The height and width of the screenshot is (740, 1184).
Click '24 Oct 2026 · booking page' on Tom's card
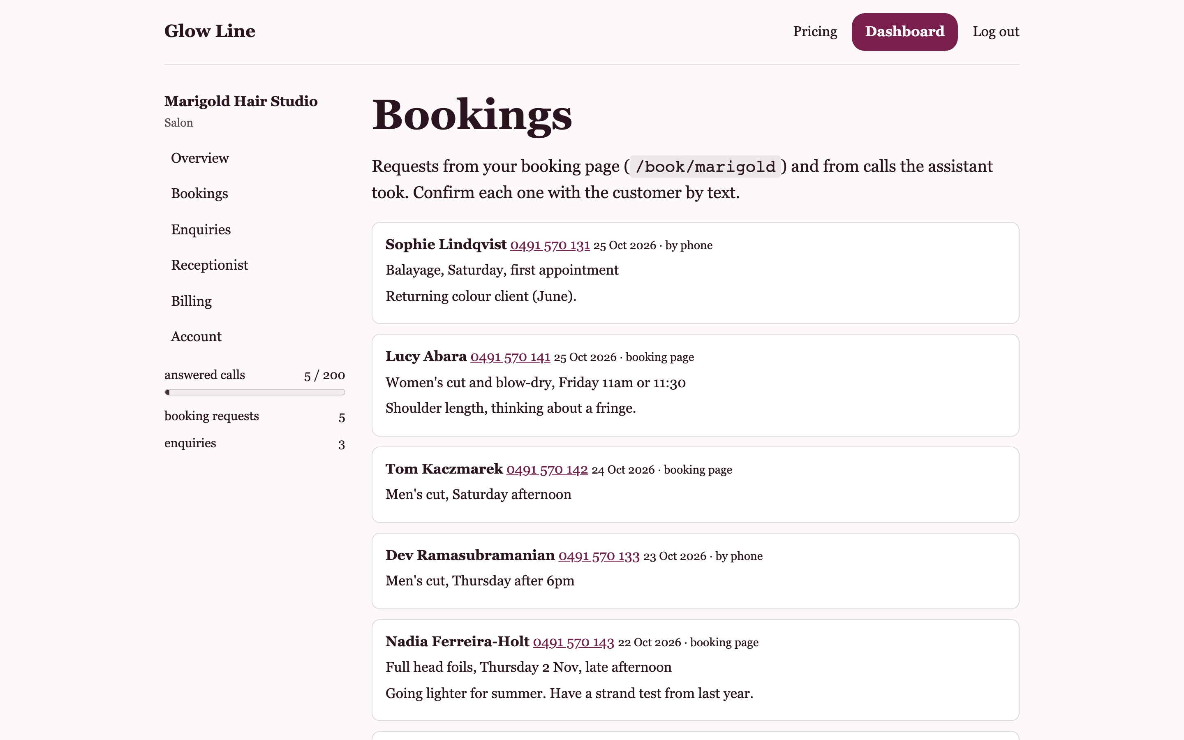[661, 470]
